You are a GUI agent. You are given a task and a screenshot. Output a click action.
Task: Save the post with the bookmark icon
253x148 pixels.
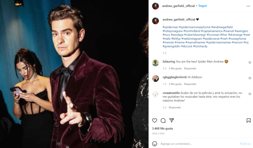click(x=249, y=121)
